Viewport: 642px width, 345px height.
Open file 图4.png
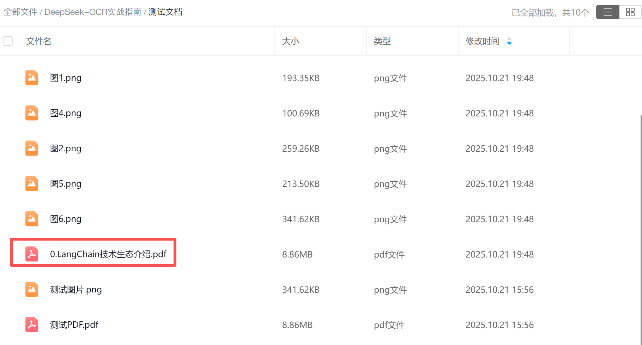(66, 113)
